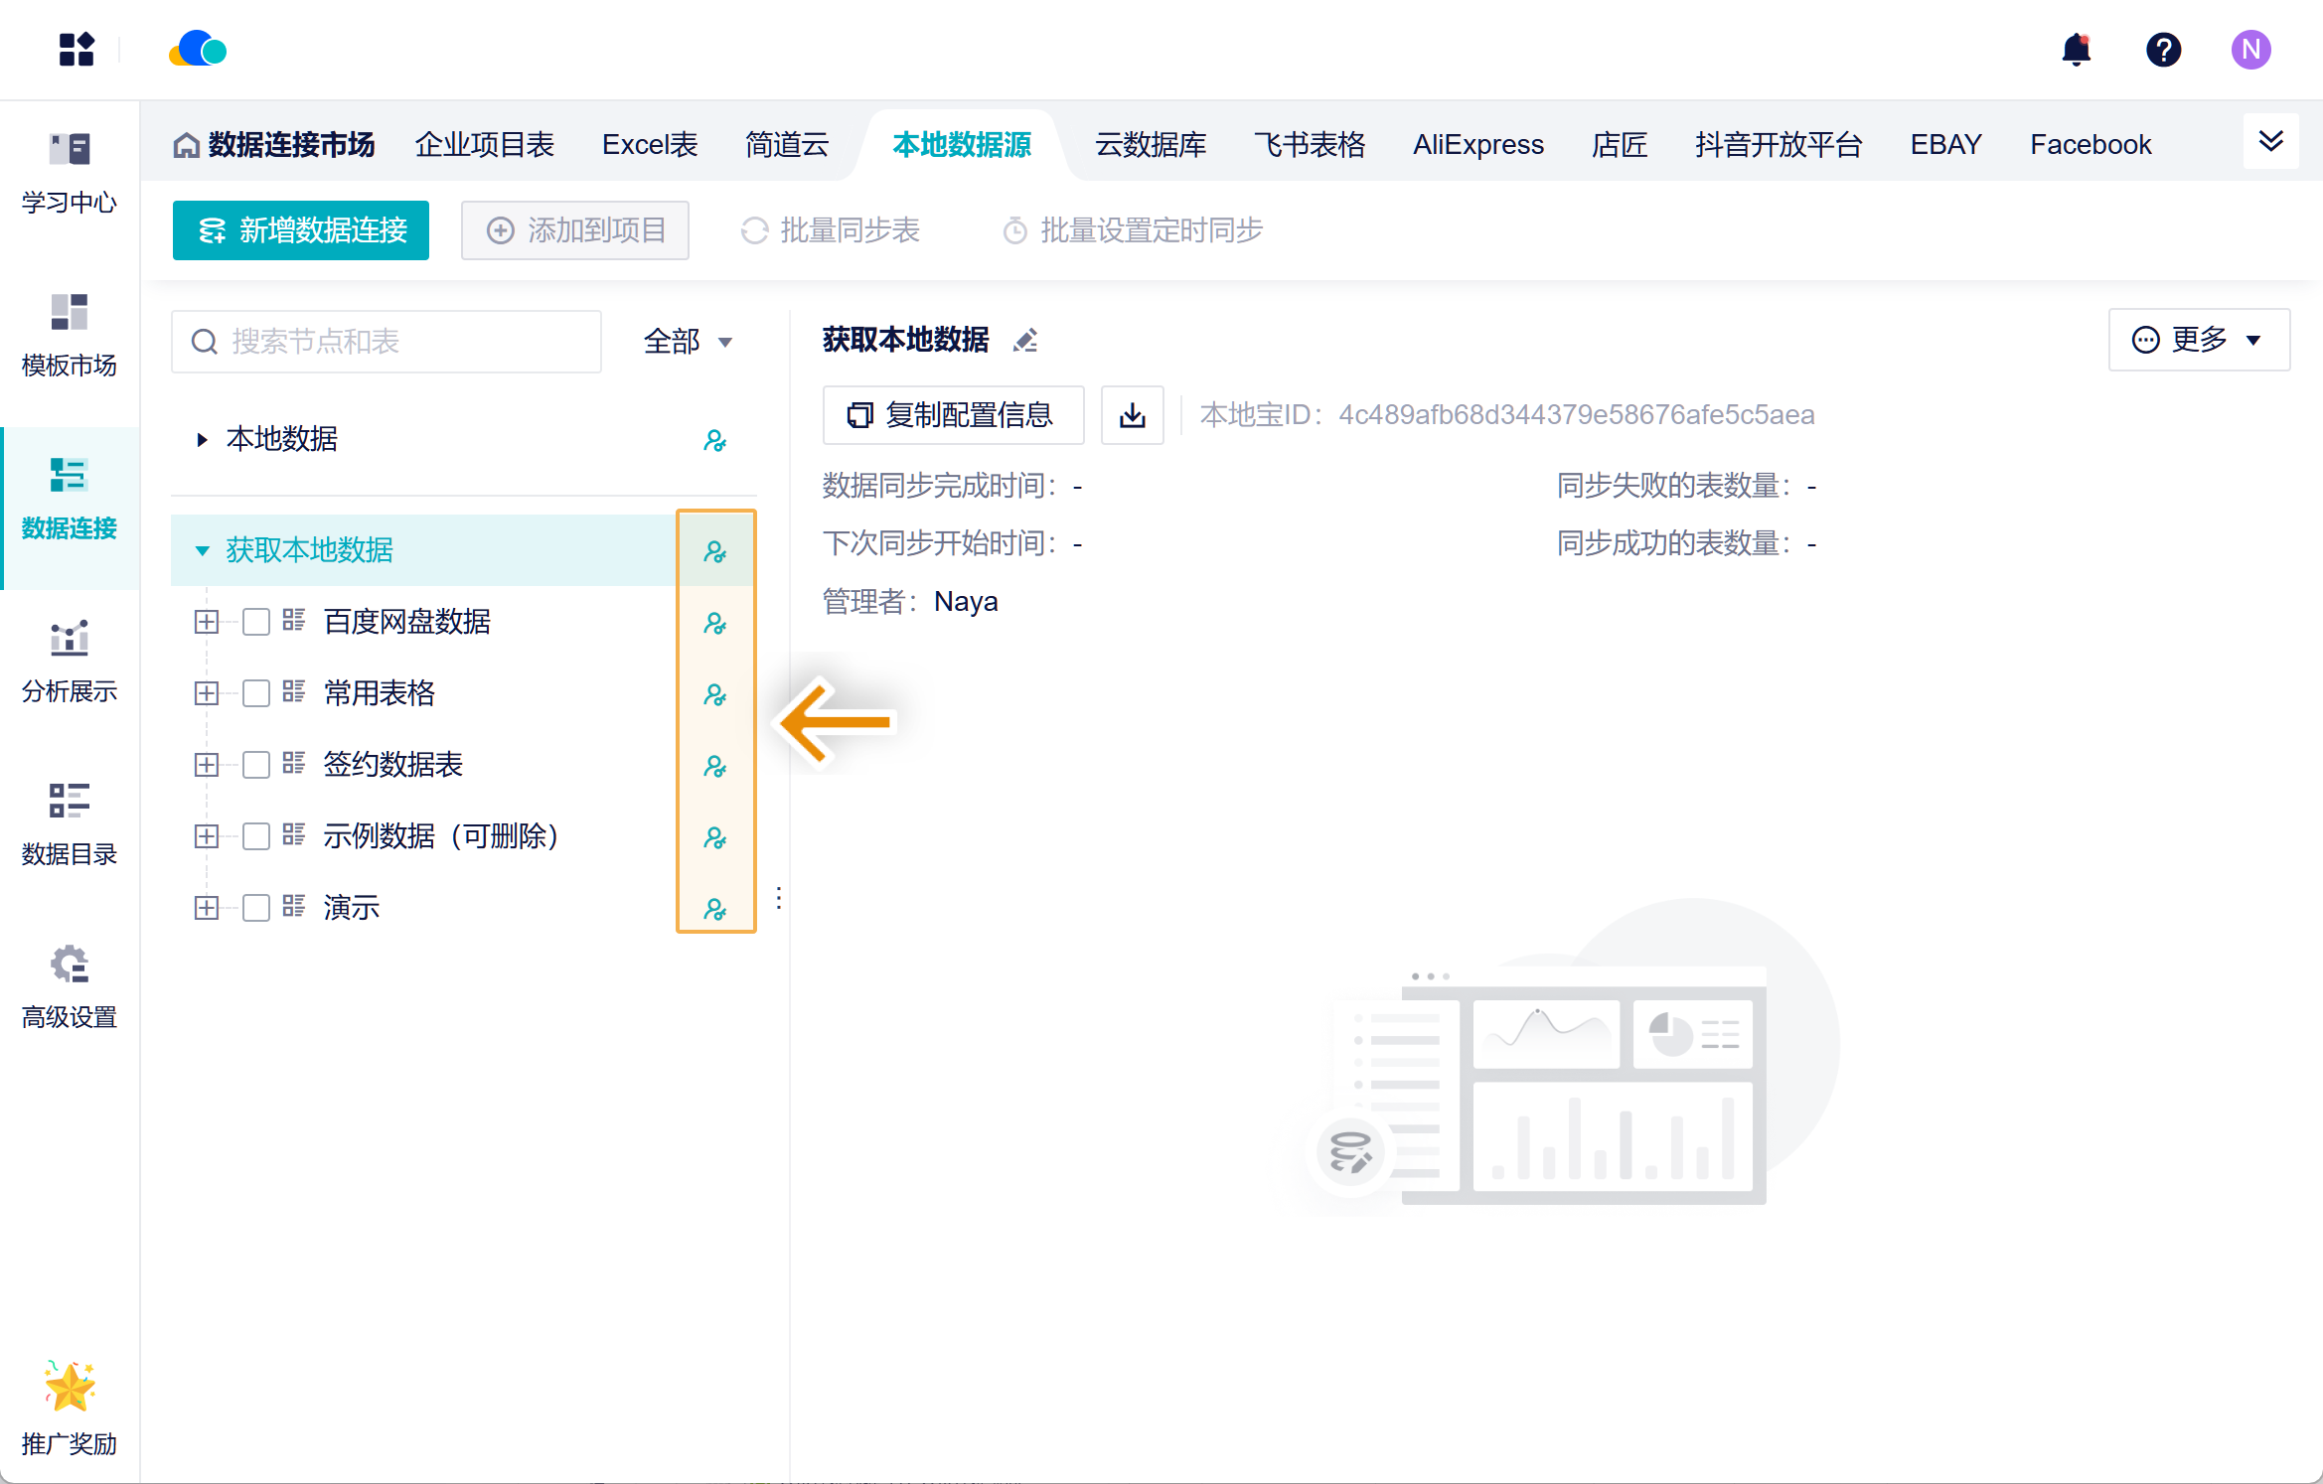The width and height of the screenshot is (2323, 1484).
Task: Tick the 签约数据表 checkbox
Action: 256,765
